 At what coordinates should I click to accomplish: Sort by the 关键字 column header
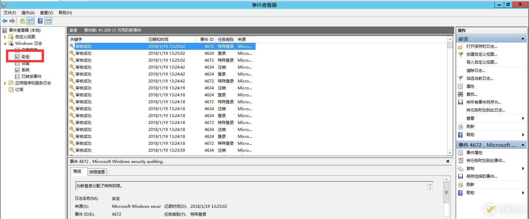(x=107, y=39)
